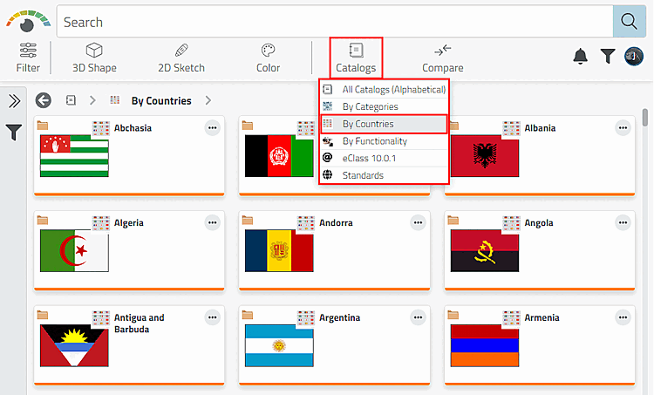Viewport: 654px width, 395px height.
Task: Focus the Search input field
Action: click(x=335, y=22)
